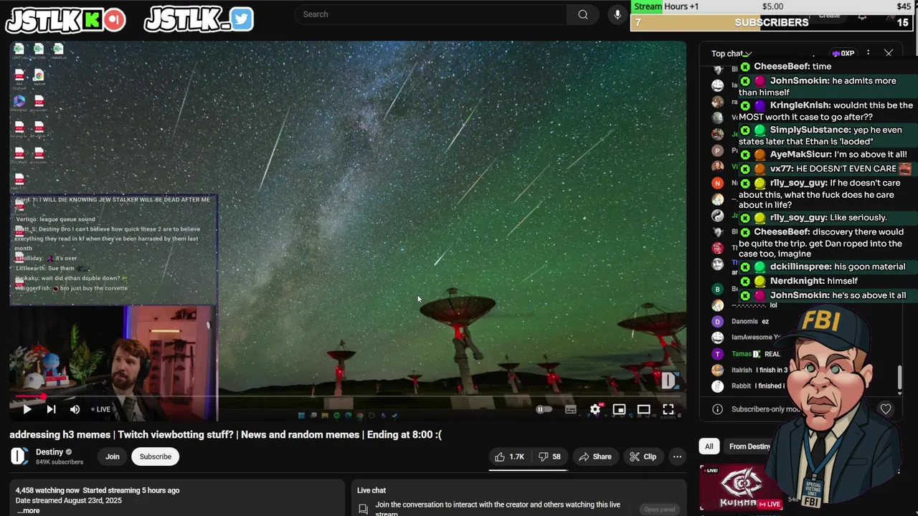The height and width of the screenshot is (516, 918).
Task: Subscribe to the Destiny channel
Action: (x=156, y=457)
